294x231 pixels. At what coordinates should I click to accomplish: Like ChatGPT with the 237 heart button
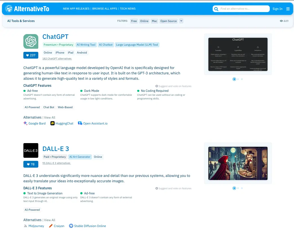(31, 55)
